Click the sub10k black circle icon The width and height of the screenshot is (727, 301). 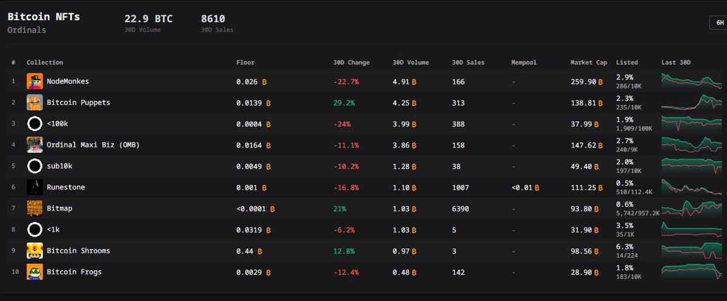35,166
